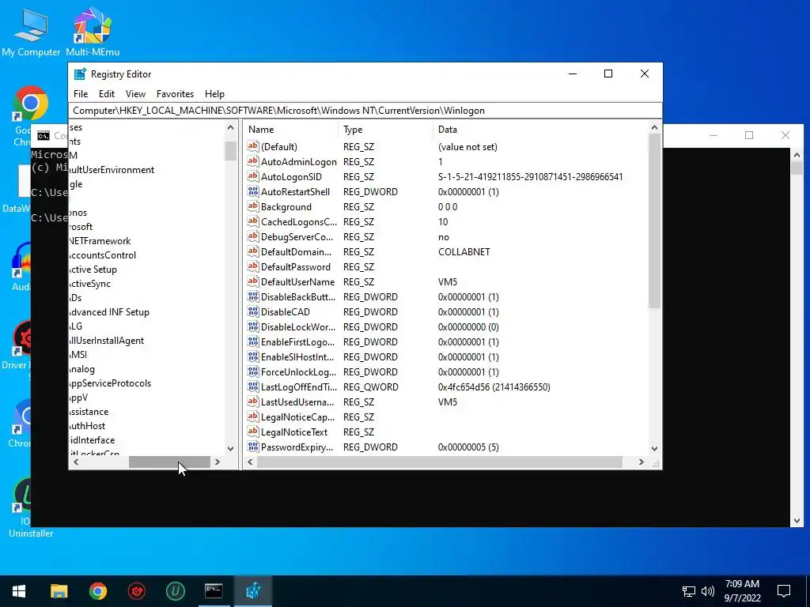This screenshot has height=607, width=810.
Task: Click Registry Editor taskbar button
Action: tap(253, 591)
